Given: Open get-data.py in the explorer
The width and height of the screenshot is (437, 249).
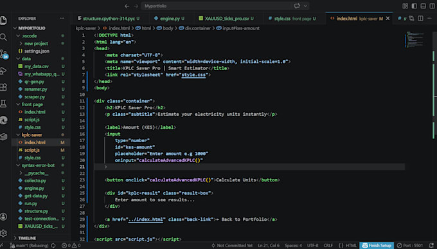Looking at the screenshot, I should pyautogui.click(x=36, y=196).
